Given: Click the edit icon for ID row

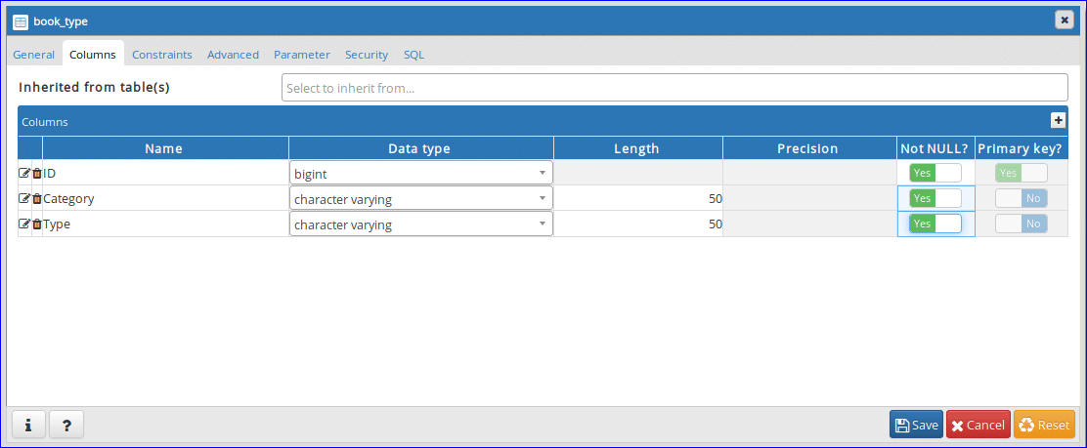Looking at the screenshot, I should click(x=24, y=173).
